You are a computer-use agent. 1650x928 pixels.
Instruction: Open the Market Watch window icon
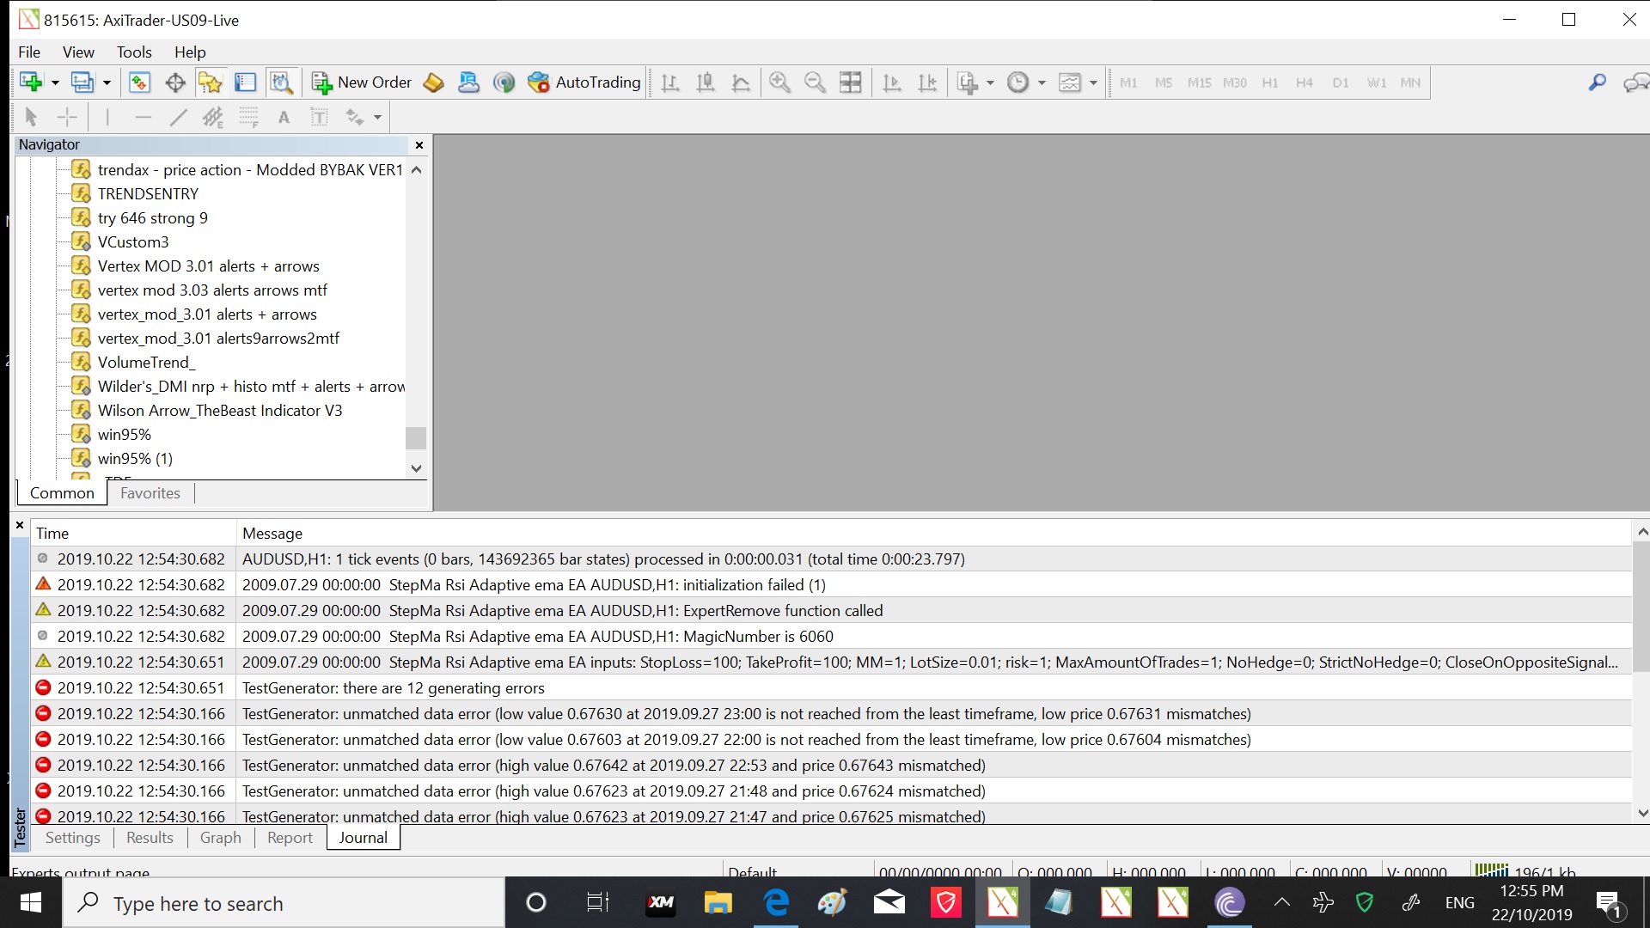pos(139,82)
